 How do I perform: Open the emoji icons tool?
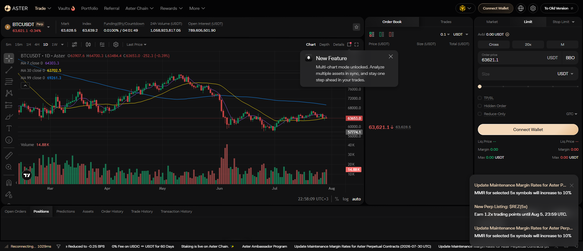click(x=9, y=140)
